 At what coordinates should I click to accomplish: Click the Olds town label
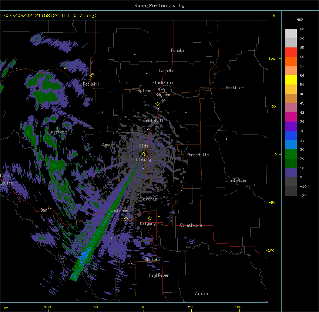[144, 146]
